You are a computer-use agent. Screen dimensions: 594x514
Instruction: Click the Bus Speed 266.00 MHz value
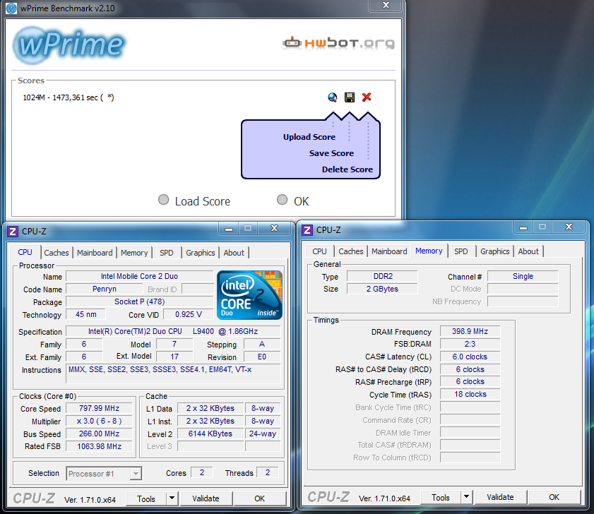(100, 434)
